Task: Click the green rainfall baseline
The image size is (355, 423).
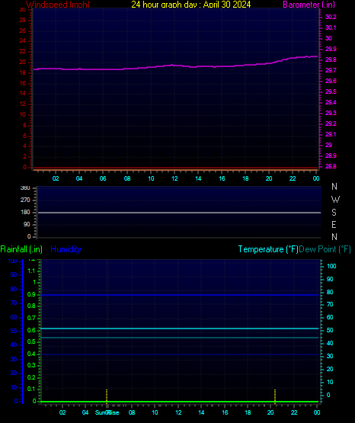Action: pyautogui.click(x=179, y=402)
